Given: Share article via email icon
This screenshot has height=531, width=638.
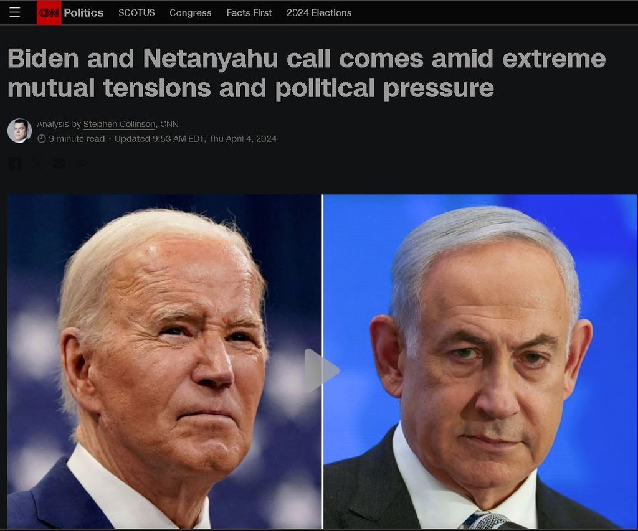Looking at the screenshot, I should (x=59, y=164).
